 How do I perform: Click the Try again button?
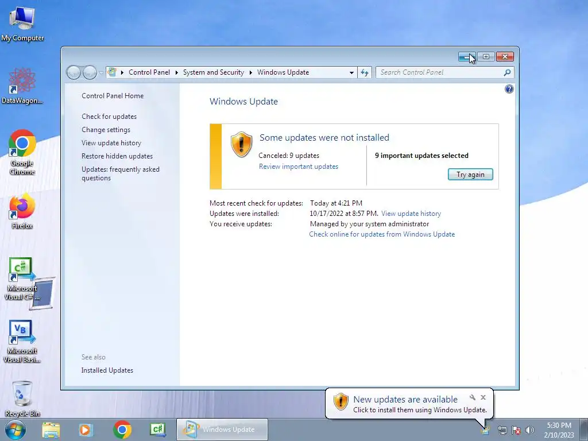(470, 175)
